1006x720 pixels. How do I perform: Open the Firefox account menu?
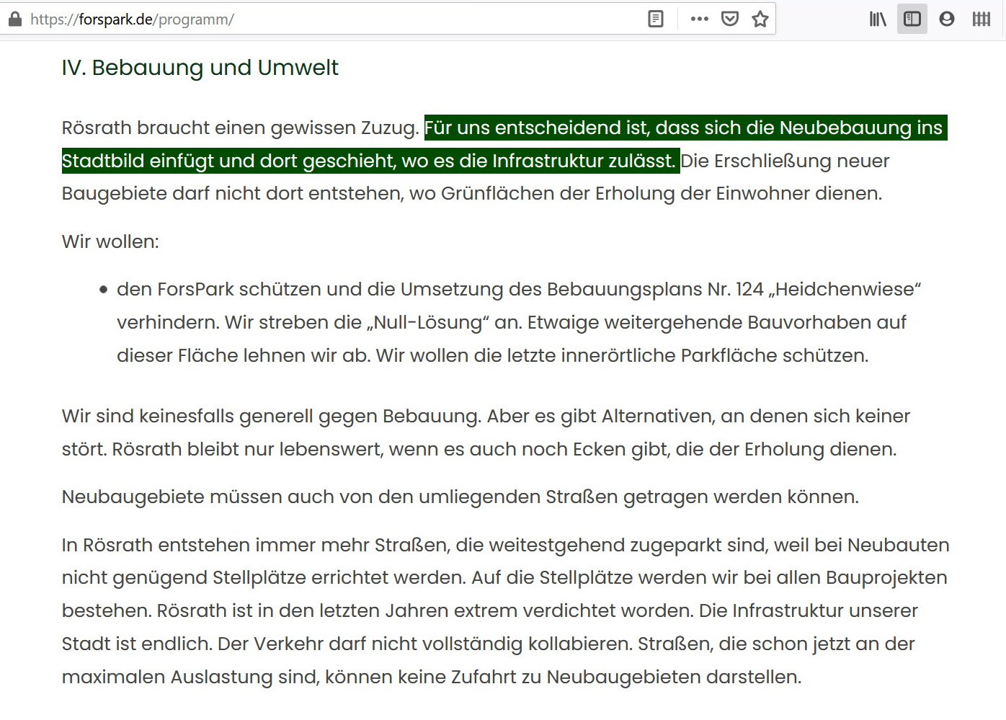[947, 19]
